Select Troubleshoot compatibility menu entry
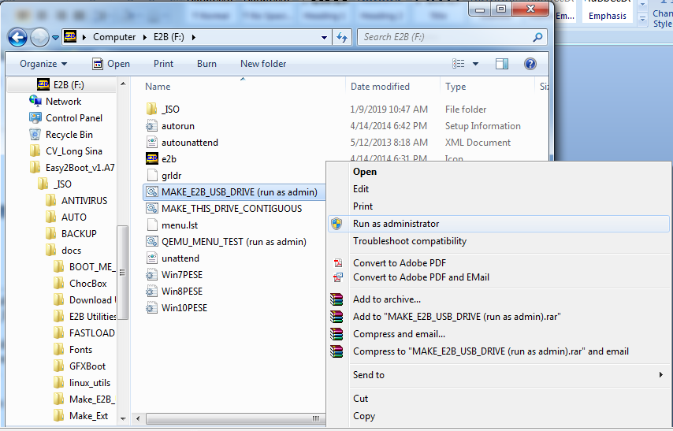This screenshot has width=673, height=431. point(409,241)
